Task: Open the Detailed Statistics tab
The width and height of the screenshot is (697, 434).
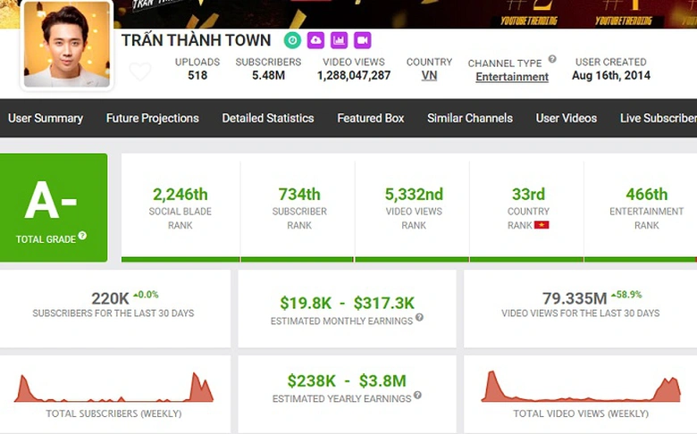Action: click(268, 118)
